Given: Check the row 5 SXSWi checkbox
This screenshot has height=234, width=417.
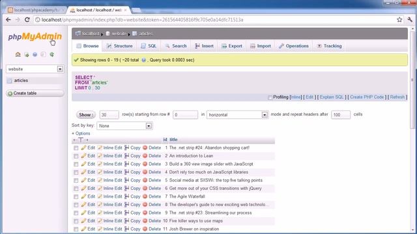Looking at the screenshot, I should 76,181.
